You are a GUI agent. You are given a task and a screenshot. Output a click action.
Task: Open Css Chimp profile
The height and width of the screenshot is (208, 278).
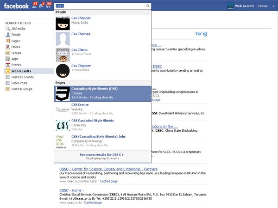tap(102, 55)
